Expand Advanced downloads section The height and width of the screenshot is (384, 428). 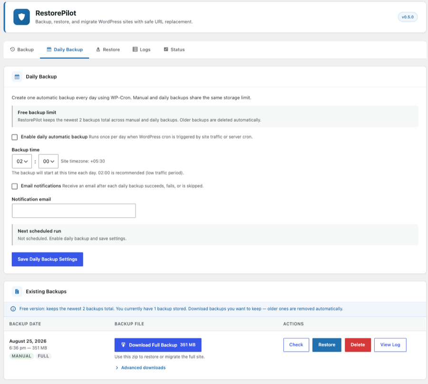tap(141, 368)
